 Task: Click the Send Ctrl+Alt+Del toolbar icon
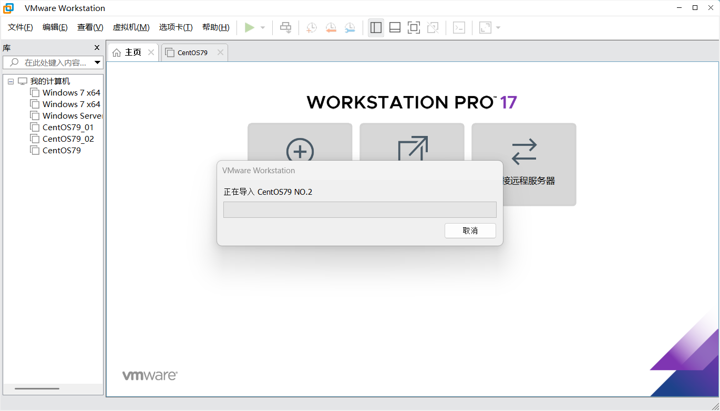[286, 28]
